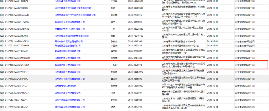
Task: Click row number 1307
Action: click(x=2, y=86)
